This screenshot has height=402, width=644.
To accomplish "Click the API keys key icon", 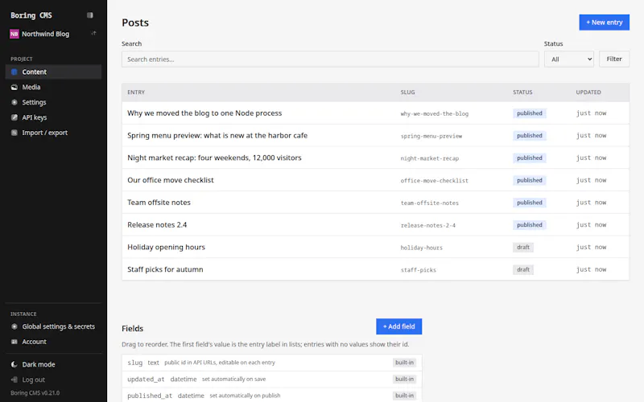I will pyautogui.click(x=14, y=117).
